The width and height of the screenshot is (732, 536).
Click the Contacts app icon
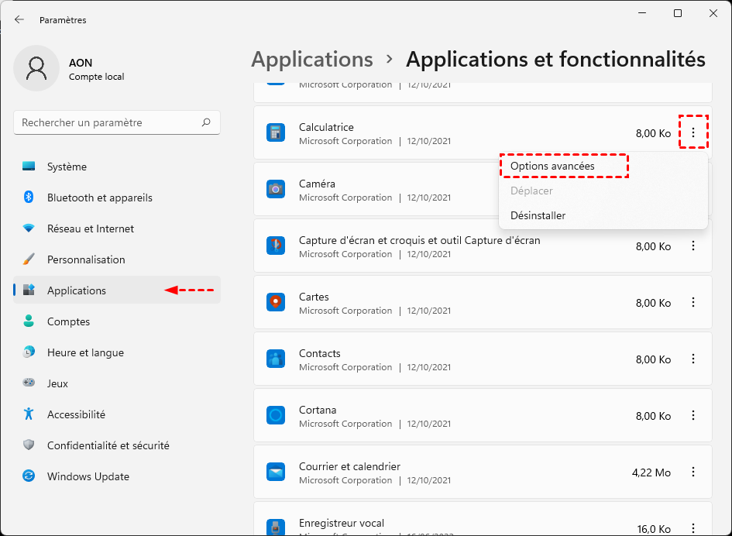coord(275,359)
